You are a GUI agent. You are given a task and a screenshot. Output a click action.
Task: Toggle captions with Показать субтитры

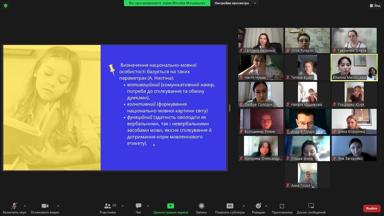[x=230, y=206]
